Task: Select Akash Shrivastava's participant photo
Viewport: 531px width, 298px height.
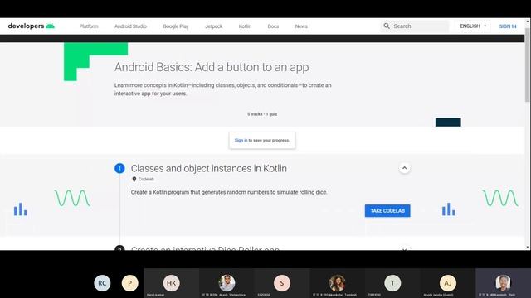Action: (x=227, y=283)
